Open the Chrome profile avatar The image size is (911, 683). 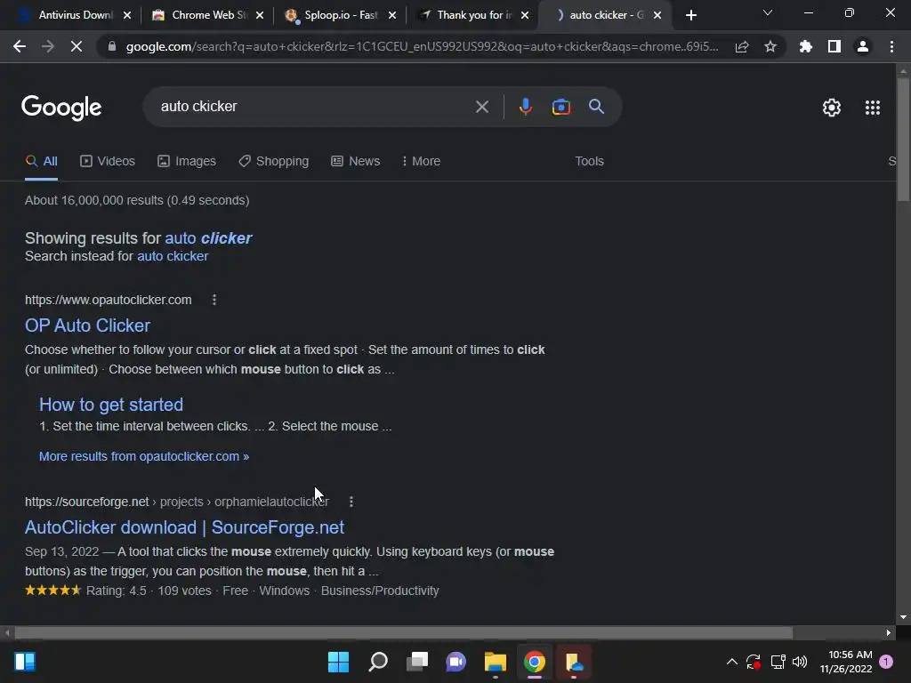(863, 46)
